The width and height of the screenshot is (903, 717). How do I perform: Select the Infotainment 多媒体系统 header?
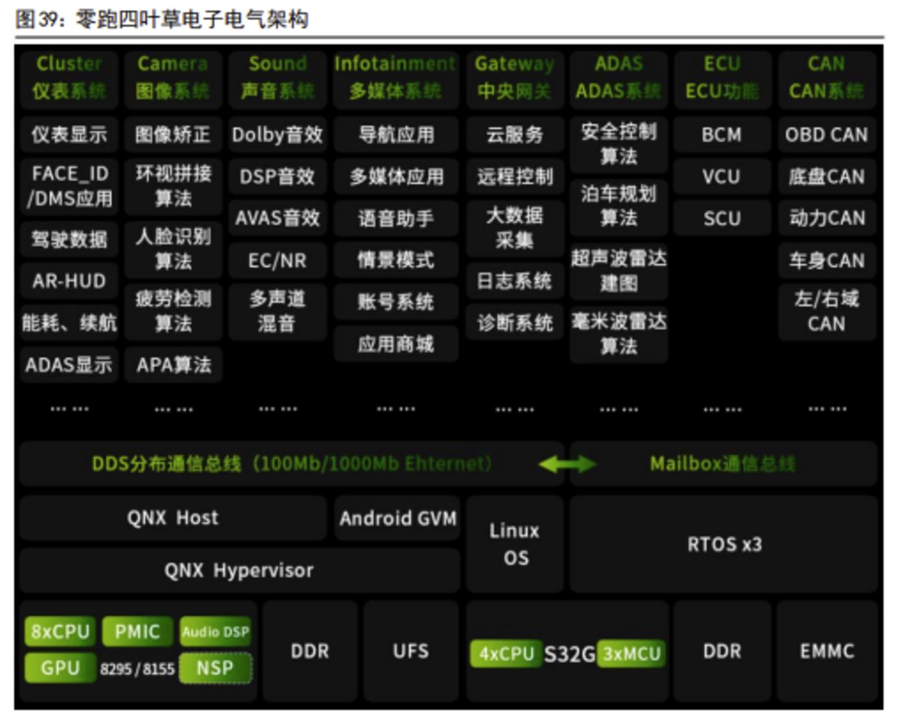point(395,77)
